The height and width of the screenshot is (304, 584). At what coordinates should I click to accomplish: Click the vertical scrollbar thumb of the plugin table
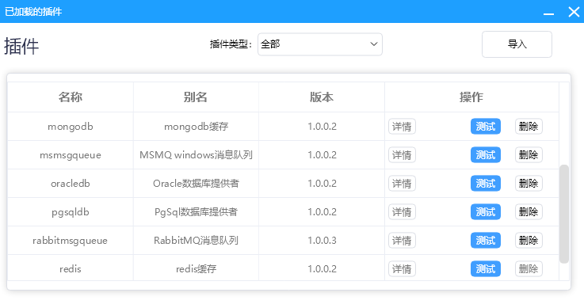(564, 214)
